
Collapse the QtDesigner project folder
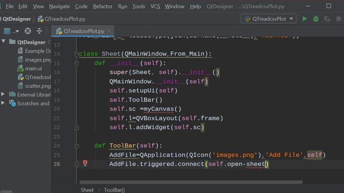click(3, 41)
